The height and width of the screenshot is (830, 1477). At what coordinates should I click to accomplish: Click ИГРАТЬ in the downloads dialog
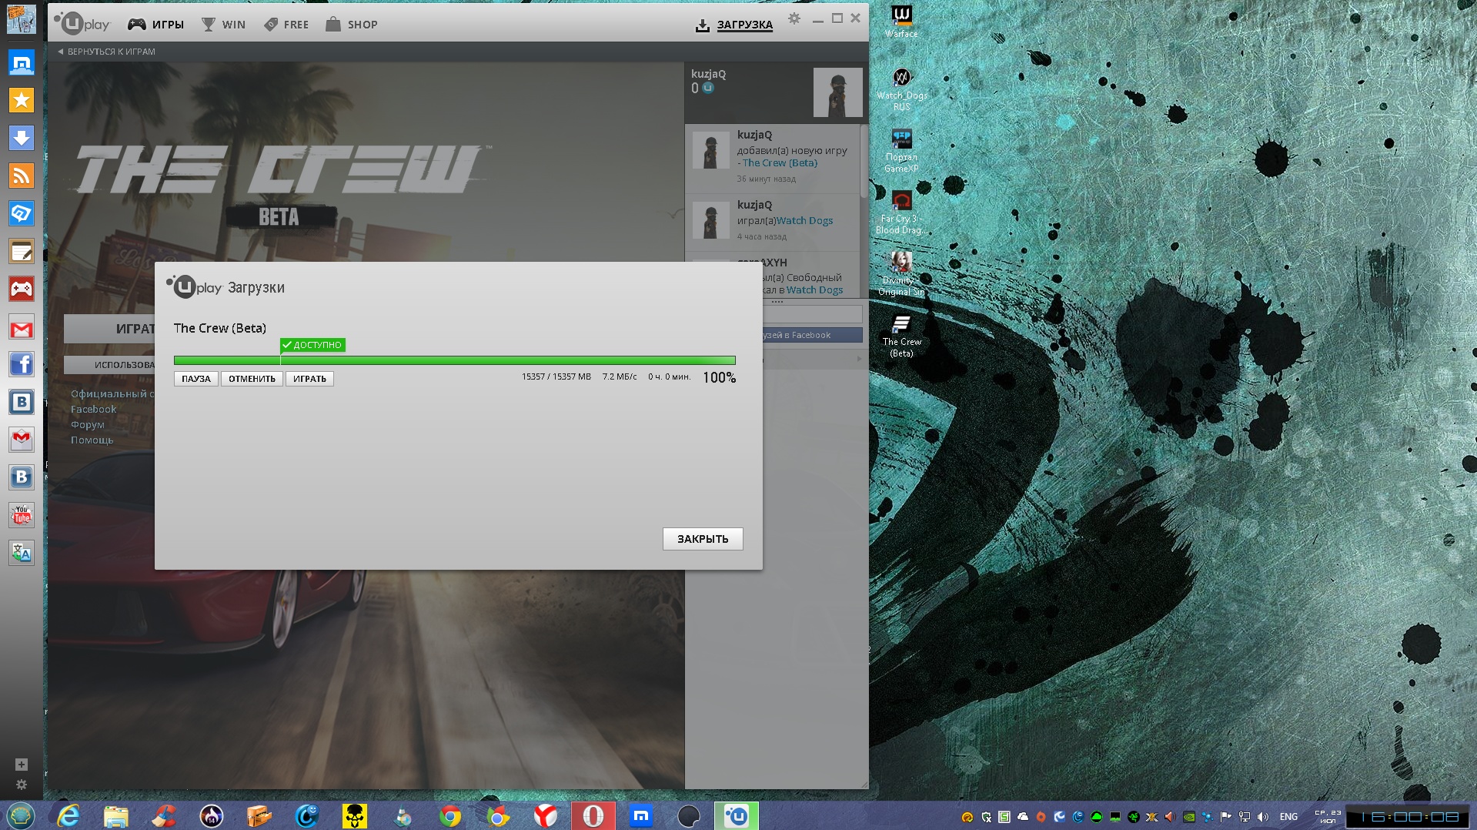(x=309, y=379)
